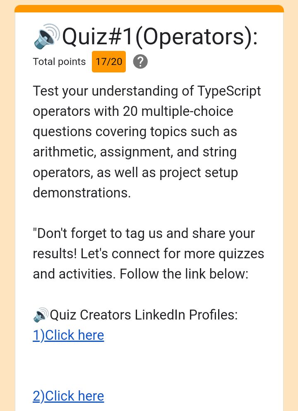298x411 pixels.
Task: Click the line starting "Don't forget to tag"
Action: tap(144, 233)
